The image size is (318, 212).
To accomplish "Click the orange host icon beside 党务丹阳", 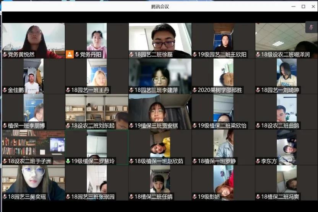I will point(70,54).
